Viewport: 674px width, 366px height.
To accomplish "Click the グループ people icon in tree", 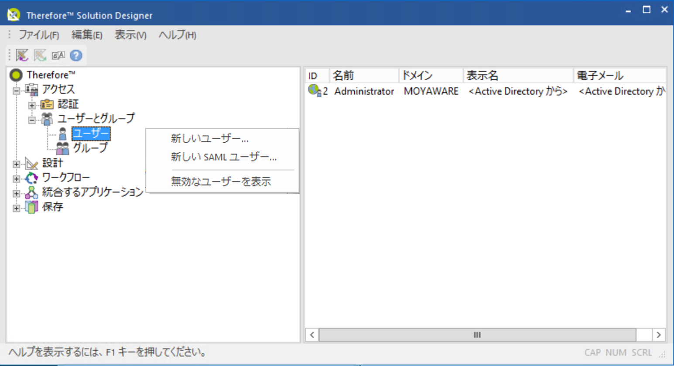I will [62, 148].
